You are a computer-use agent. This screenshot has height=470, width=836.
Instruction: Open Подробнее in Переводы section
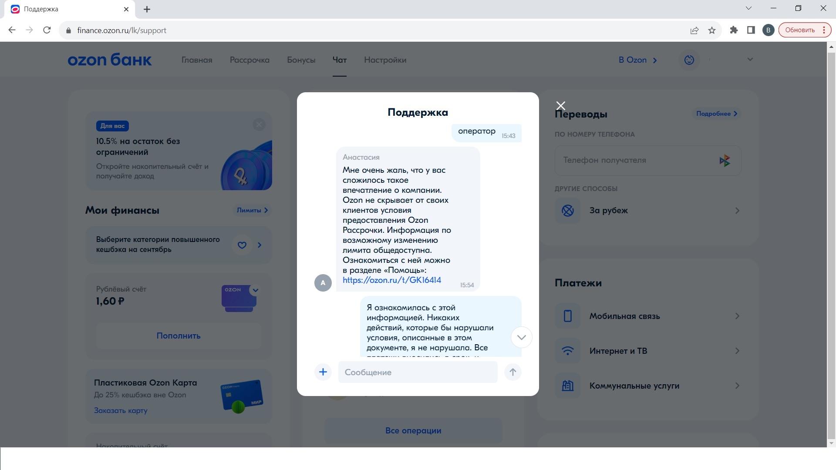[x=717, y=114]
